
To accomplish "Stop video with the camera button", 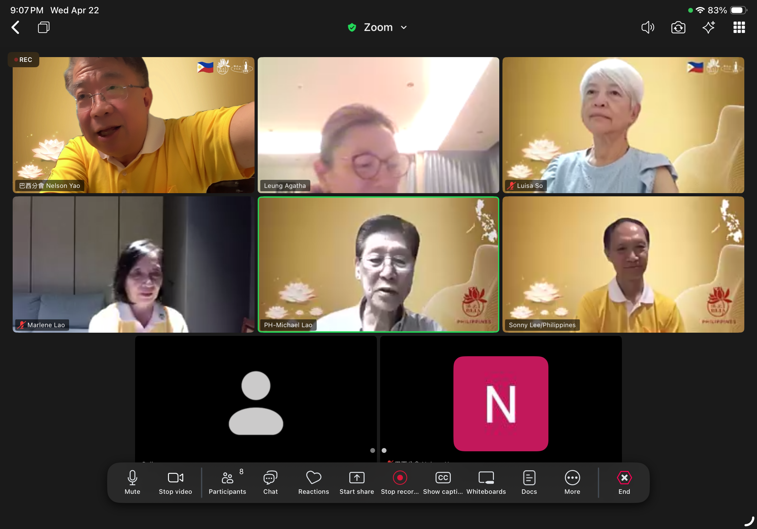I will click(175, 482).
